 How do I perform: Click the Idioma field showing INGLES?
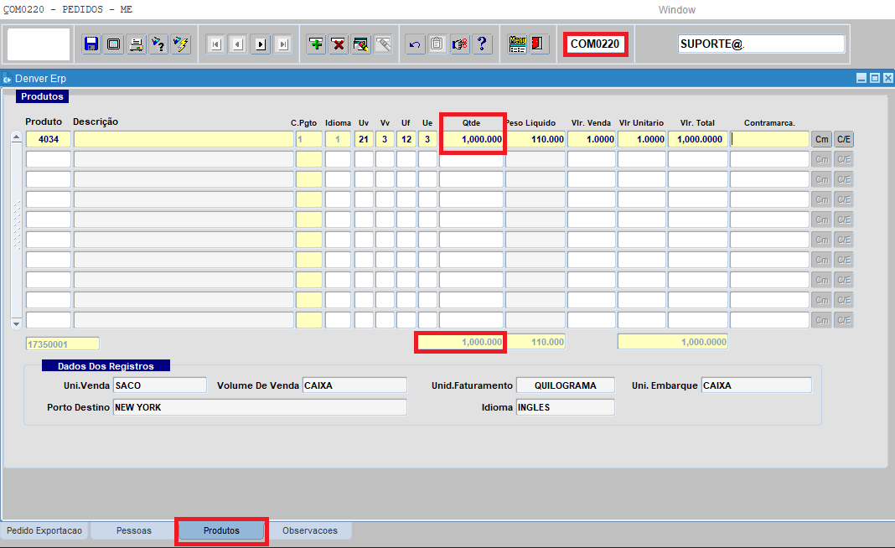coord(566,407)
